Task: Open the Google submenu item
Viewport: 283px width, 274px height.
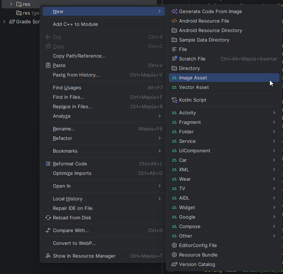Action: [224, 217]
